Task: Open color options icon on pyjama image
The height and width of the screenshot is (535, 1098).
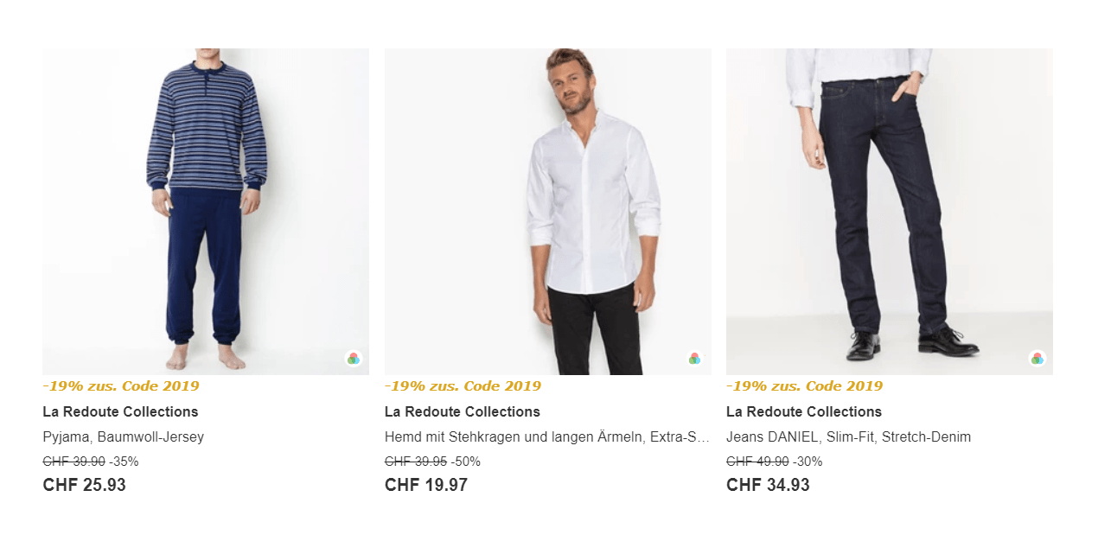Action: tap(353, 359)
